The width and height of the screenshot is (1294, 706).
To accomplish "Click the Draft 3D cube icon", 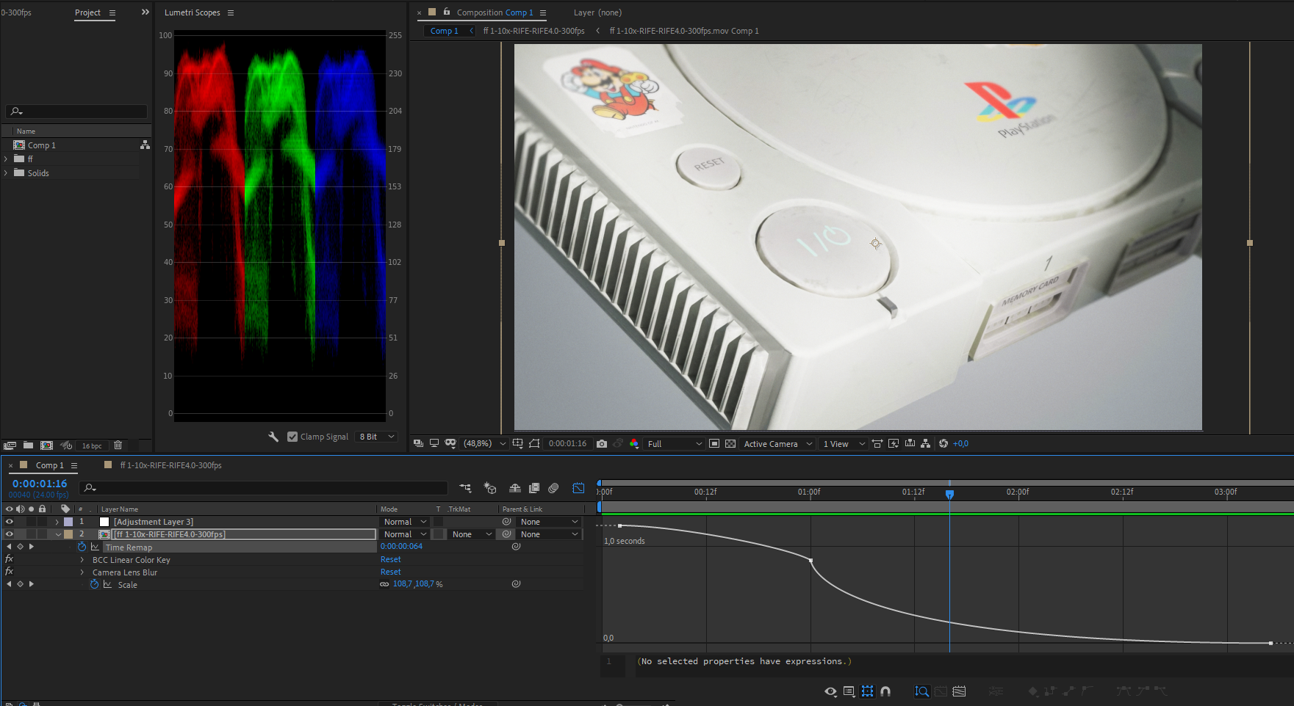I will pos(490,488).
